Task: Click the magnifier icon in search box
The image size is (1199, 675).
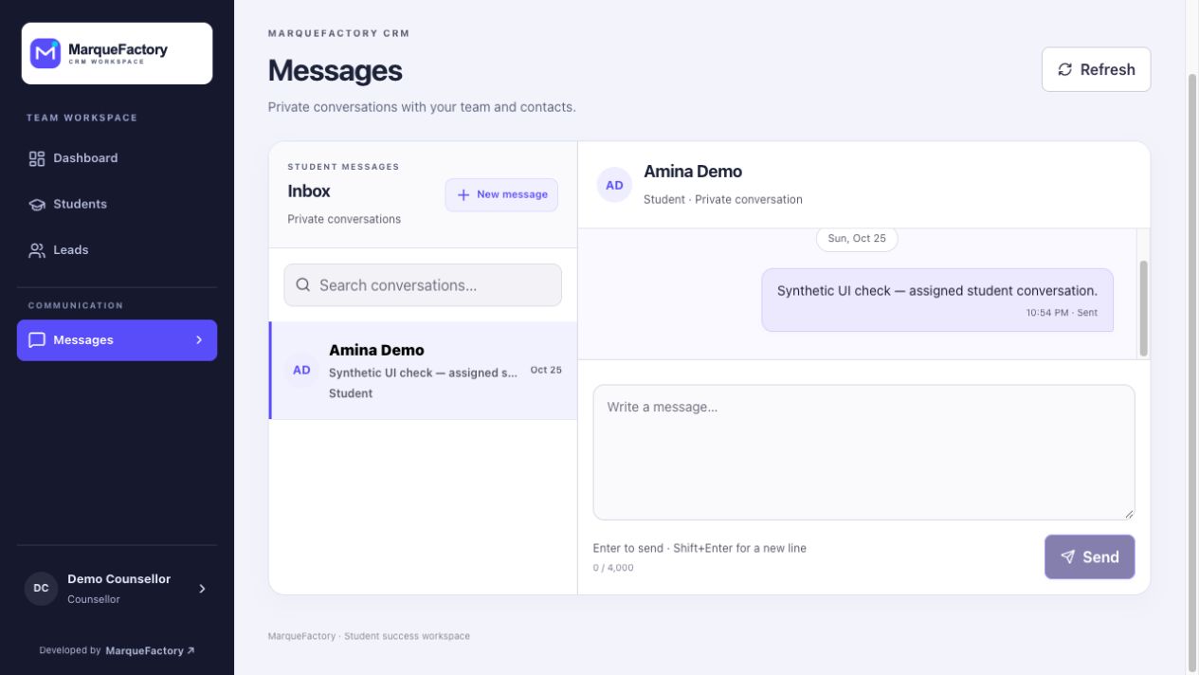Action: (x=303, y=284)
